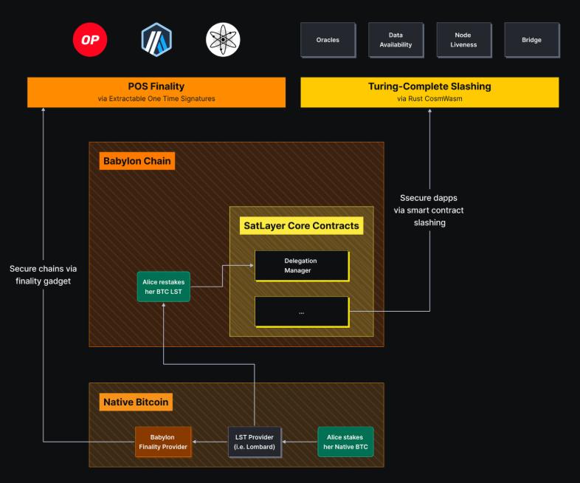Click the SatLayer Core Contracts label
Image resolution: width=580 pixels, height=483 pixels.
(300, 225)
